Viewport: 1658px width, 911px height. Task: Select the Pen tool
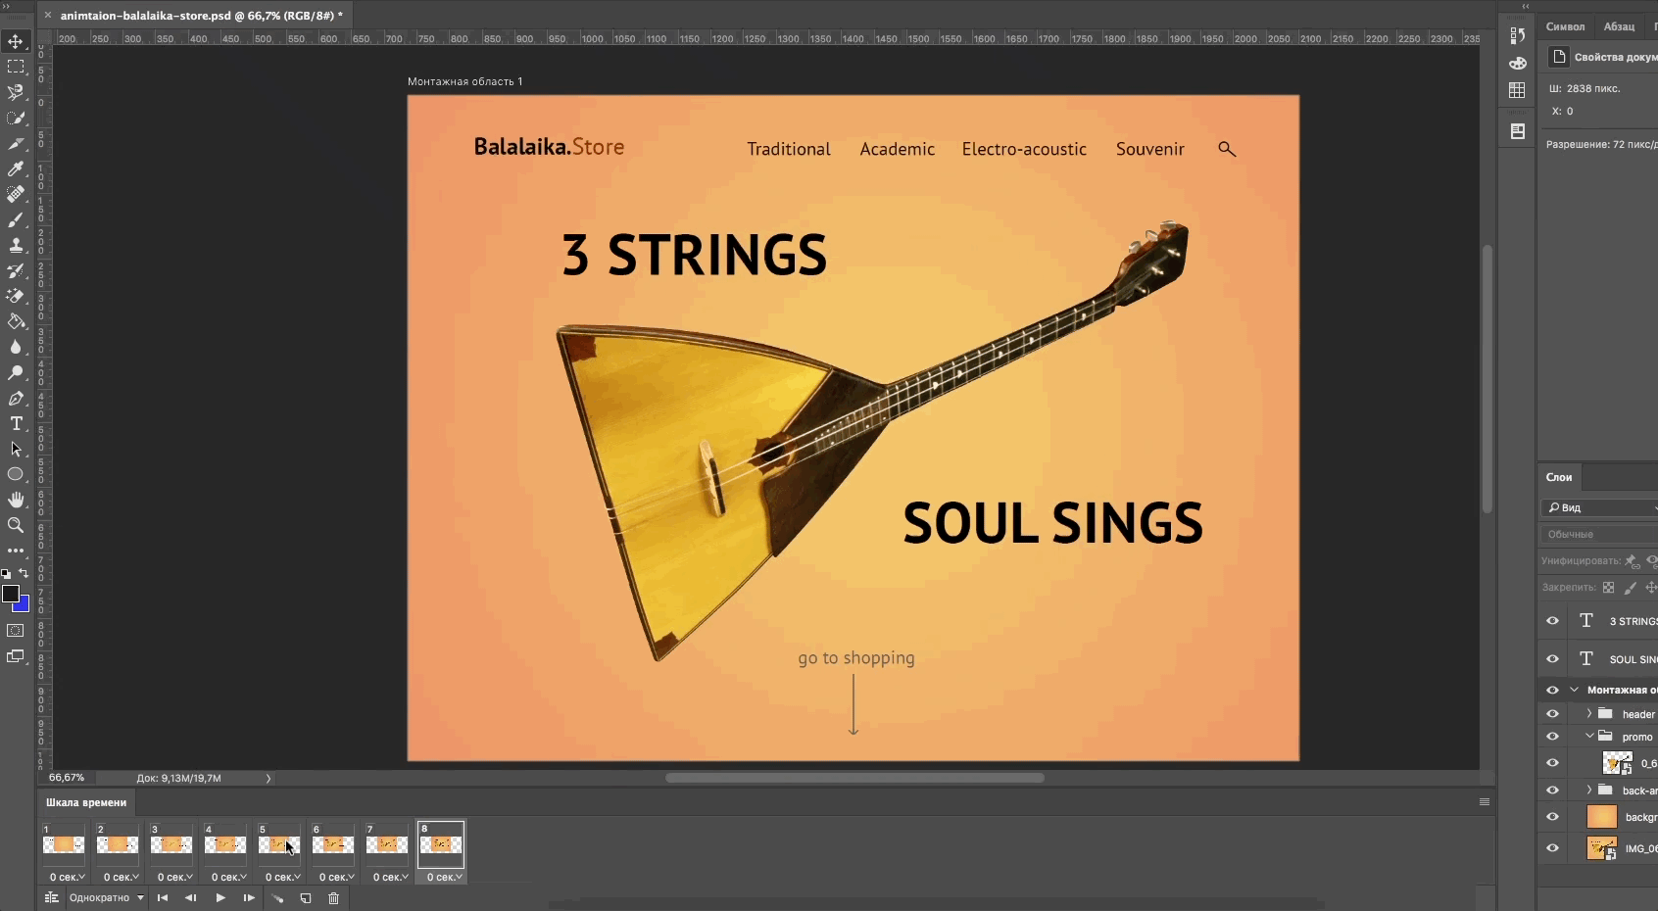pos(16,398)
